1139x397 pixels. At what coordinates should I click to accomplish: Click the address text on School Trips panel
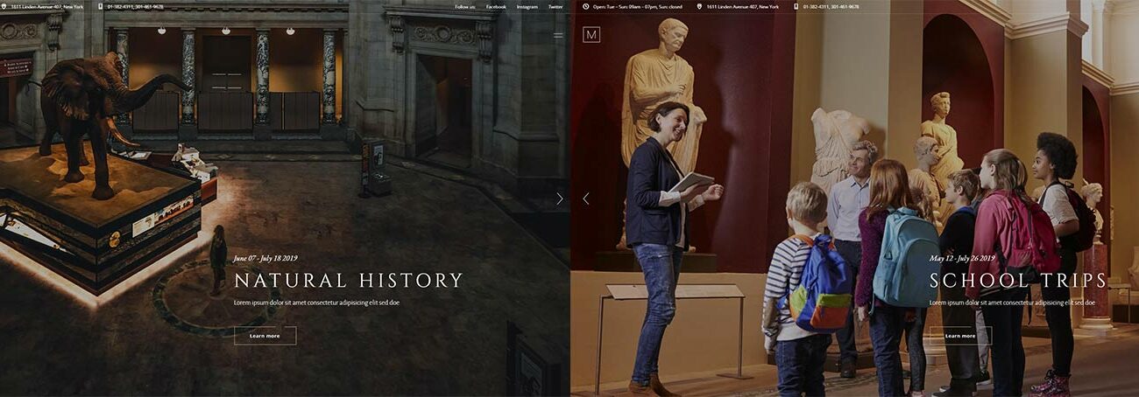742,6
